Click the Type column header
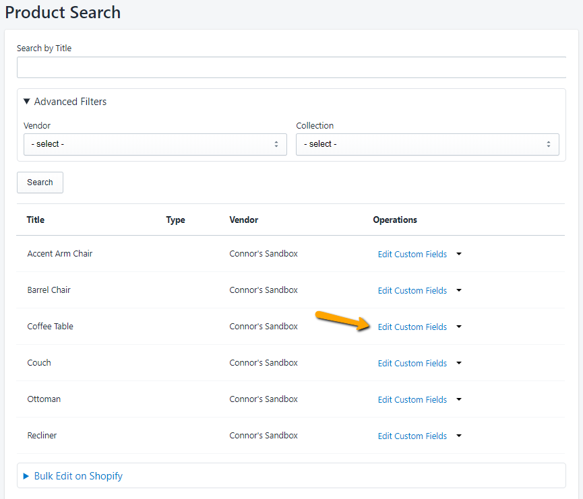This screenshot has height=499, width=583. [175, 220]
